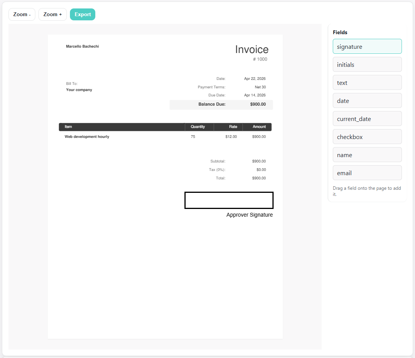Click the Balance Due row
This screenshot has height=358, width=415.
click(x=221, y=104)
